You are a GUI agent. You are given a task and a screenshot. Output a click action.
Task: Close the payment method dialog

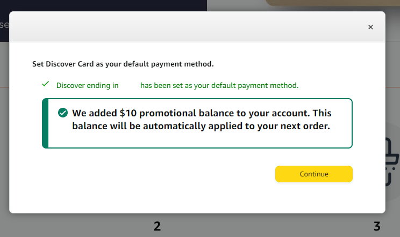[370, 27]
